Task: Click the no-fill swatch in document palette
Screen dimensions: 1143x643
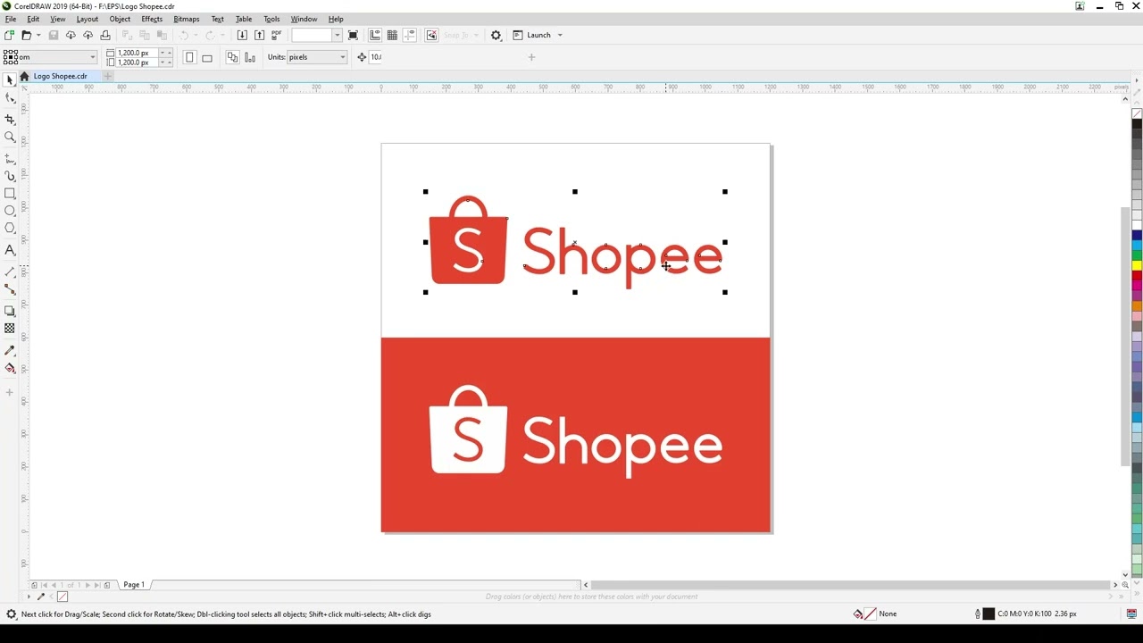Action: point(63,597)
